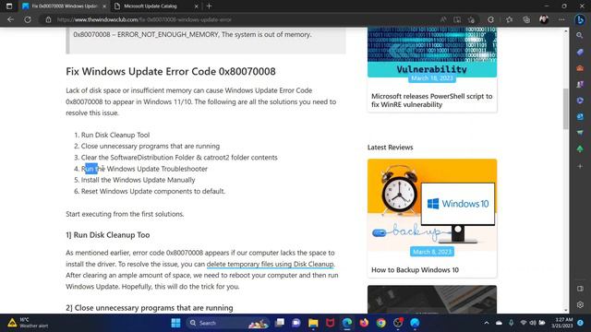Screen dimensions: 591x332
Task: Close the Fix 0x80070008 tab
Action: click(x=104, y=6)
